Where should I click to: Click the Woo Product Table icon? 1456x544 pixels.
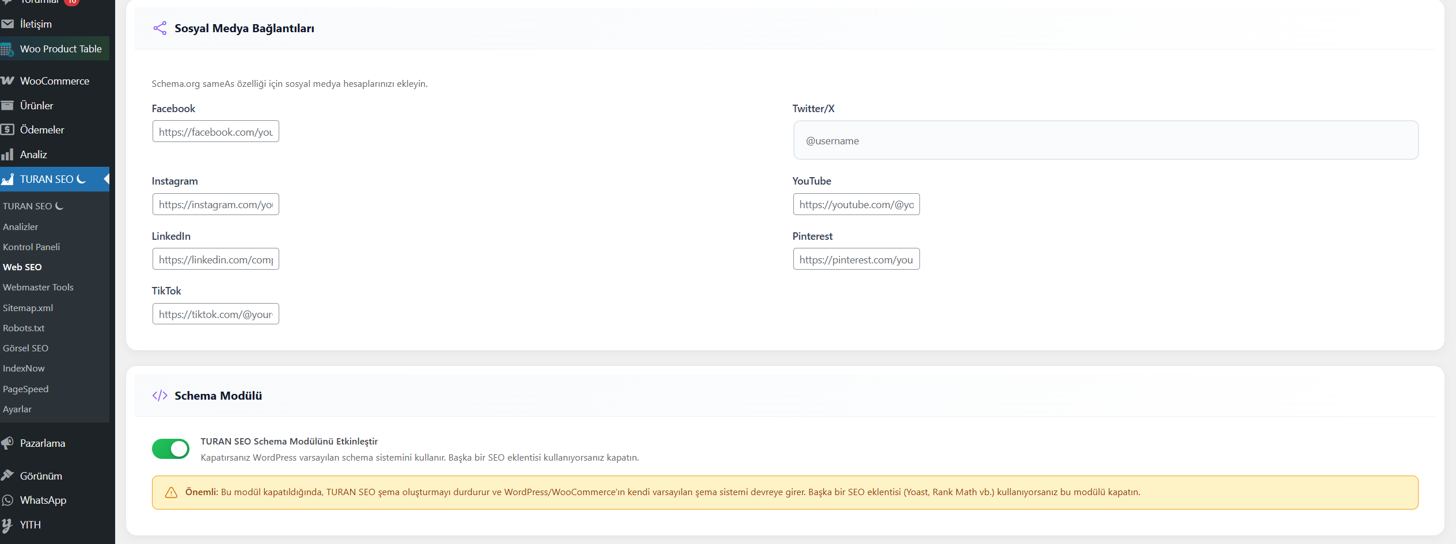click(x=7, y=49)
